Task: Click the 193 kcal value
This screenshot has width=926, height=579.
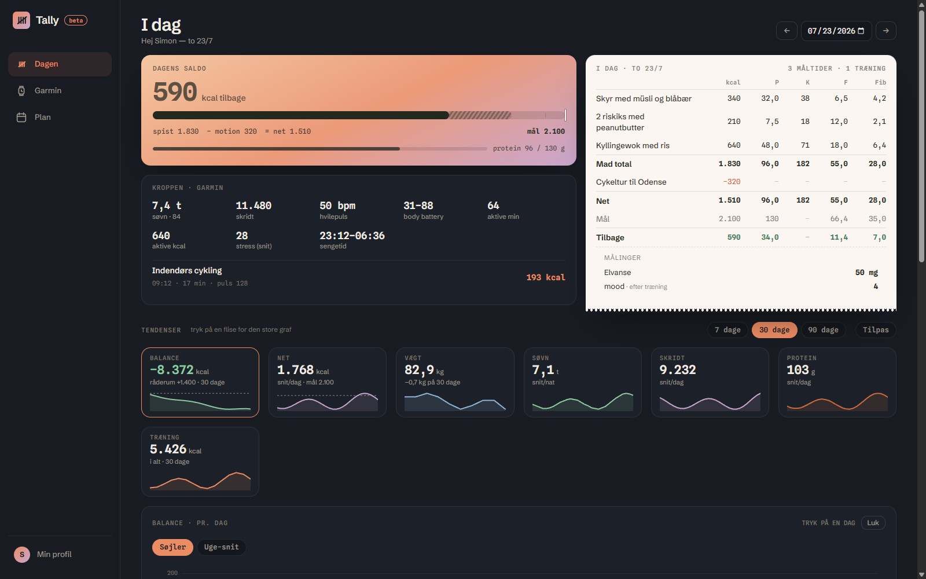Action: tap(546, 277)
